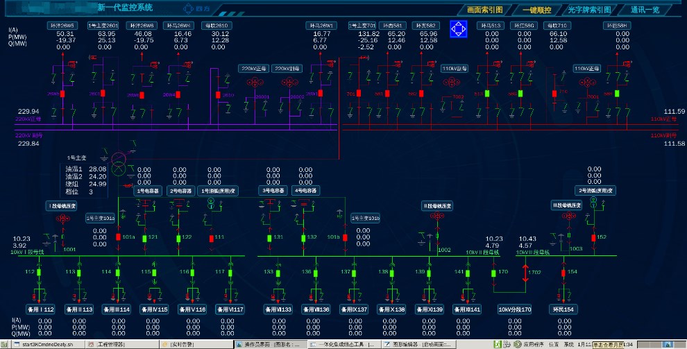Click the 10kV分段170 label
Screen dimensions: 687x349
point(514,309)
